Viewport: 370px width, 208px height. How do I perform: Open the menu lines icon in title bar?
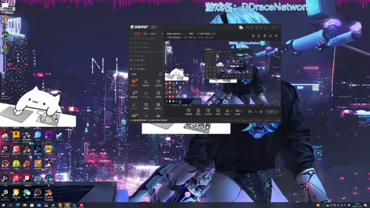tap(265, 27)
